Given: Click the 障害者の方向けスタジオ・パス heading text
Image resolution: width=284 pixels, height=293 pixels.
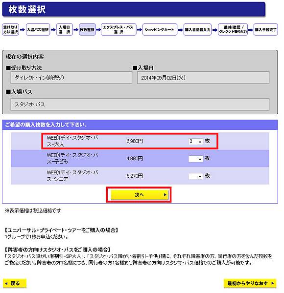Looking at the screenshot, I should (58, 250).
